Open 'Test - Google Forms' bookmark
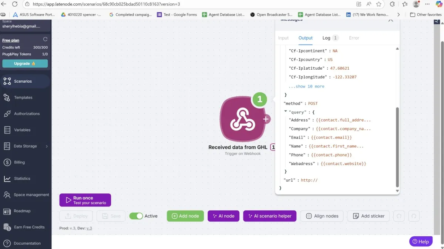The width and height of the screenshot is (444, 249). 177,14
